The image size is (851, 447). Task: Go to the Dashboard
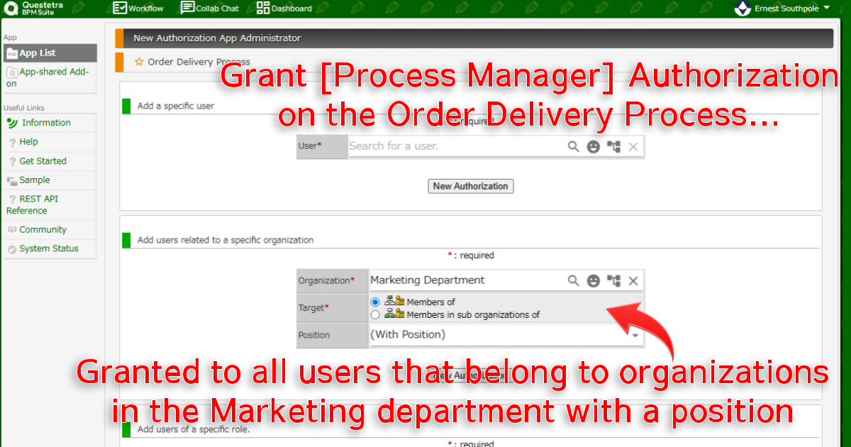[284, 9]
